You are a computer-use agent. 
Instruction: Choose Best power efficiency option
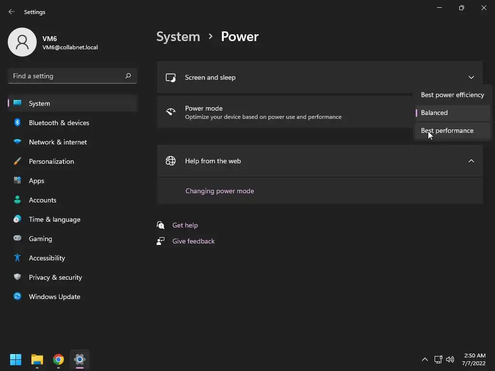pyautogui.click(x=452, y=95)
